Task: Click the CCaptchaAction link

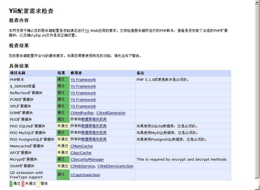Action: pos(85,175)
